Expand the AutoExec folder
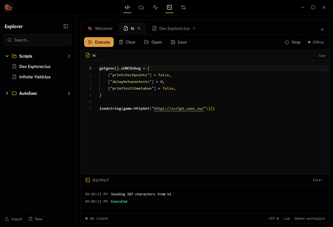The image size is (333, 227). (7, 93)
